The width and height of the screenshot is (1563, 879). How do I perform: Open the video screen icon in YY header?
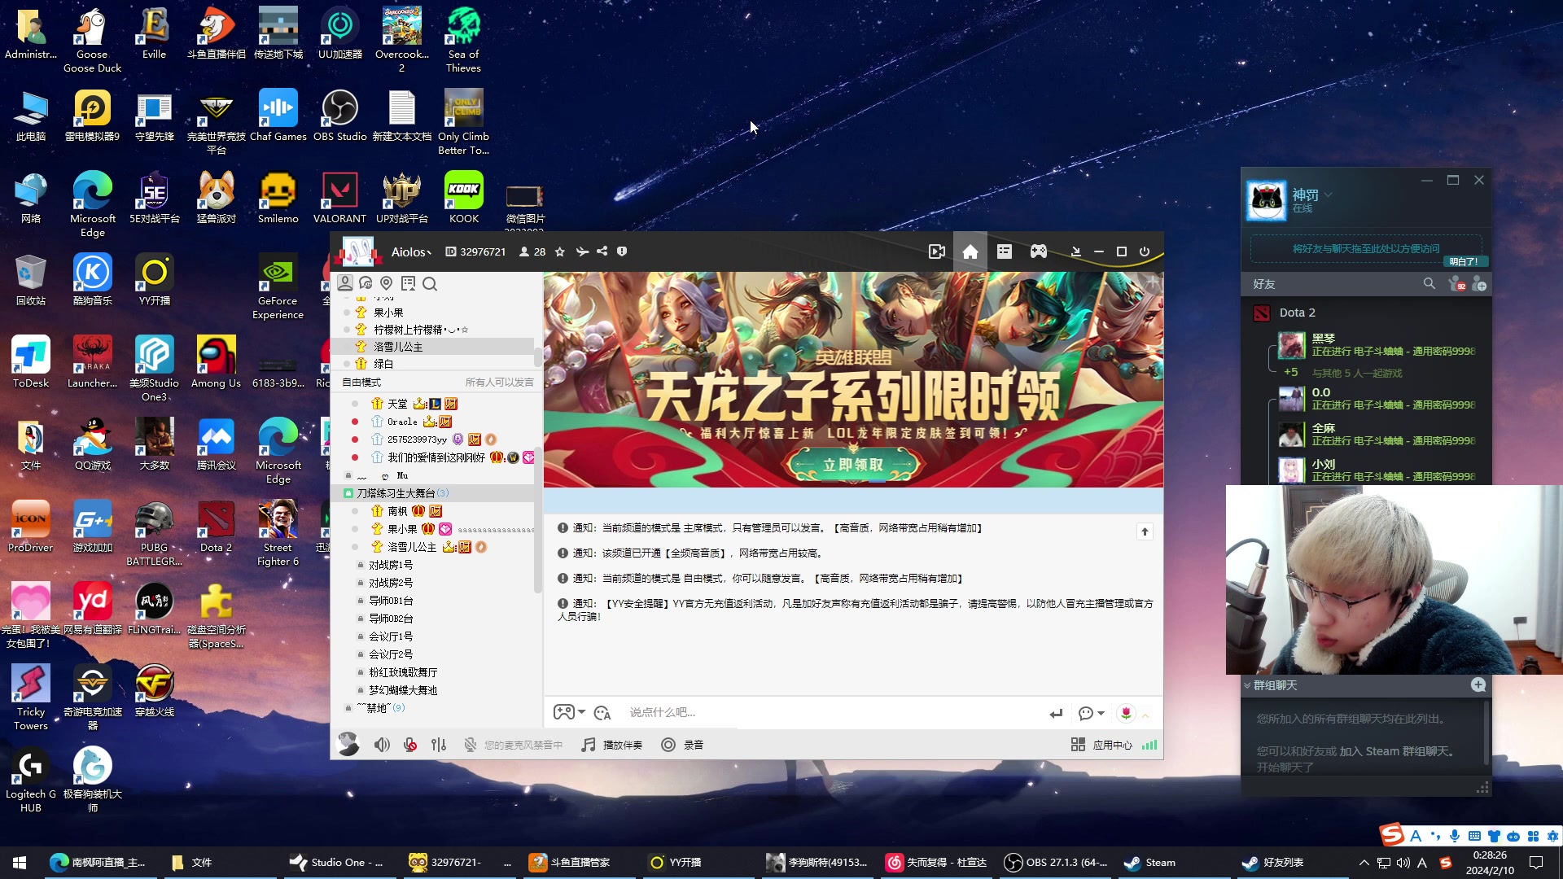[x=937, y=251]
